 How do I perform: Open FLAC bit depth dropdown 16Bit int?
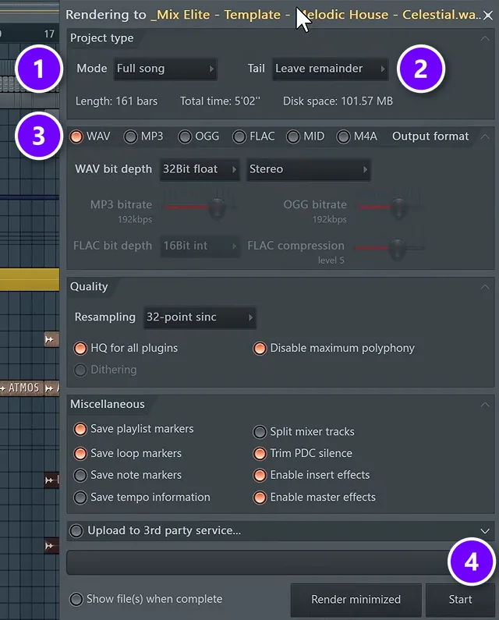200,246
